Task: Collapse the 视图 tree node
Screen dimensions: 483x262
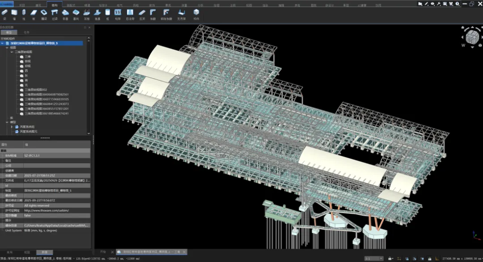Action: 7,48
